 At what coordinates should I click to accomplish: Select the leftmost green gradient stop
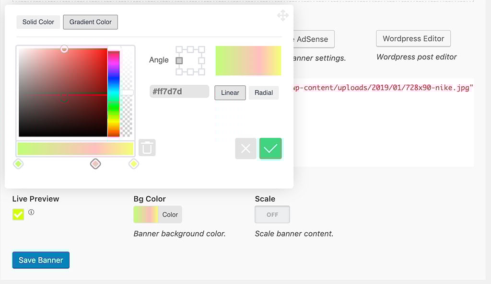click(18, 164)
